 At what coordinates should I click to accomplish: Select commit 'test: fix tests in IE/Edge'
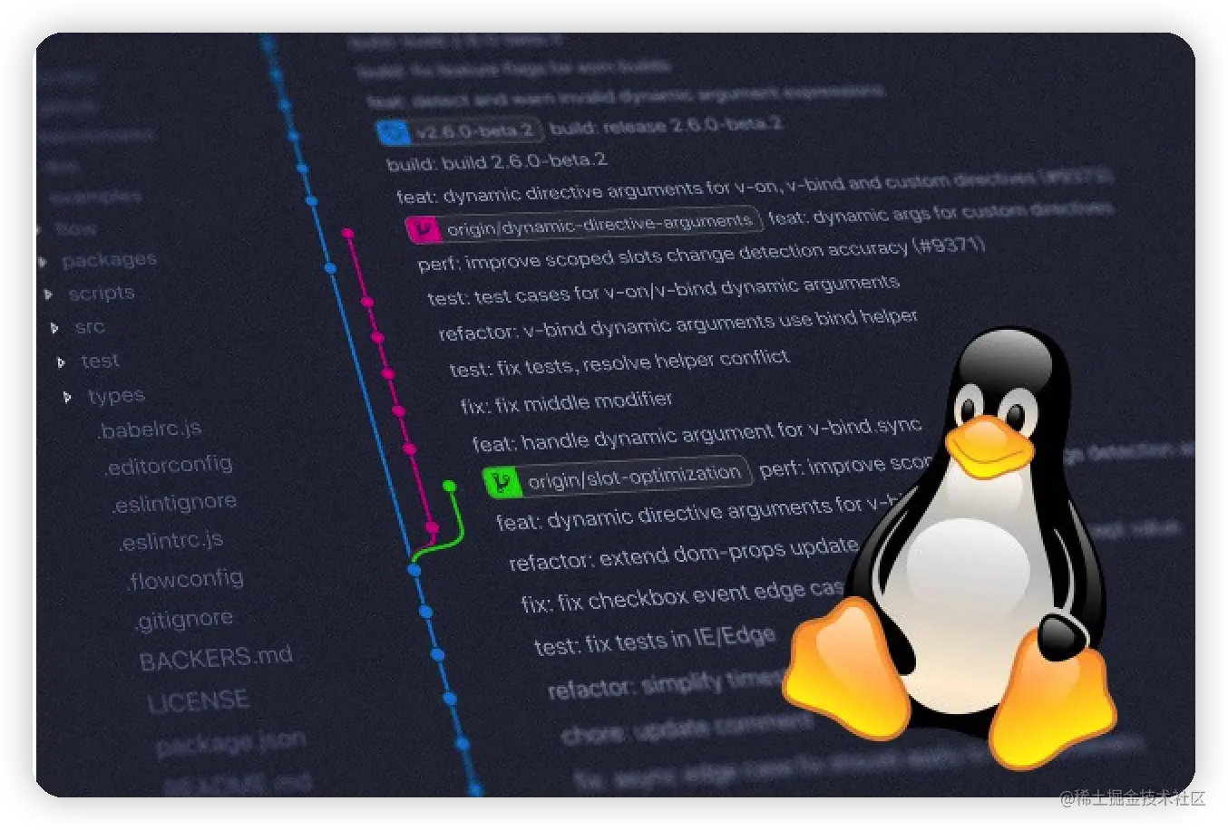[x=655, y=642]
